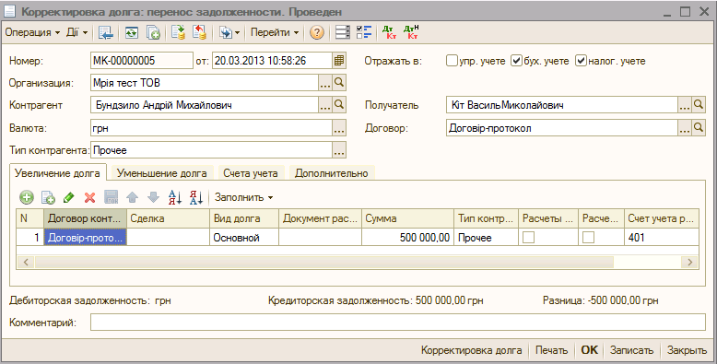Edit the current row with the pencil icon
Viewport: 717px width, 364px height.
click(68, 197)
